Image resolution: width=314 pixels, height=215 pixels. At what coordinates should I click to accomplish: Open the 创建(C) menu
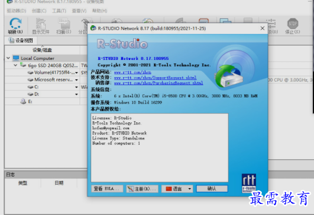(x=39, y=11)
